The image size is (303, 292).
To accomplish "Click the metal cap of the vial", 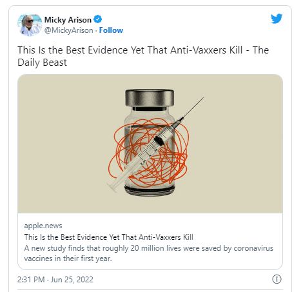I will click(x=150, y=98).
